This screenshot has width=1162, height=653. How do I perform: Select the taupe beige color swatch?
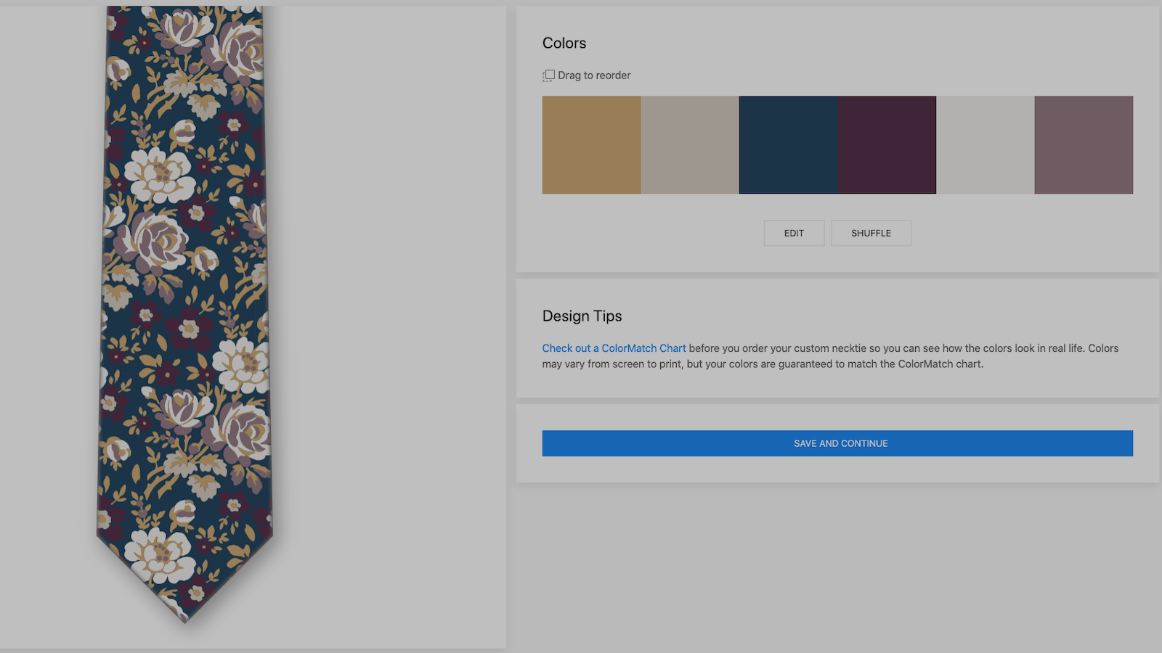(x=690, y=145)
